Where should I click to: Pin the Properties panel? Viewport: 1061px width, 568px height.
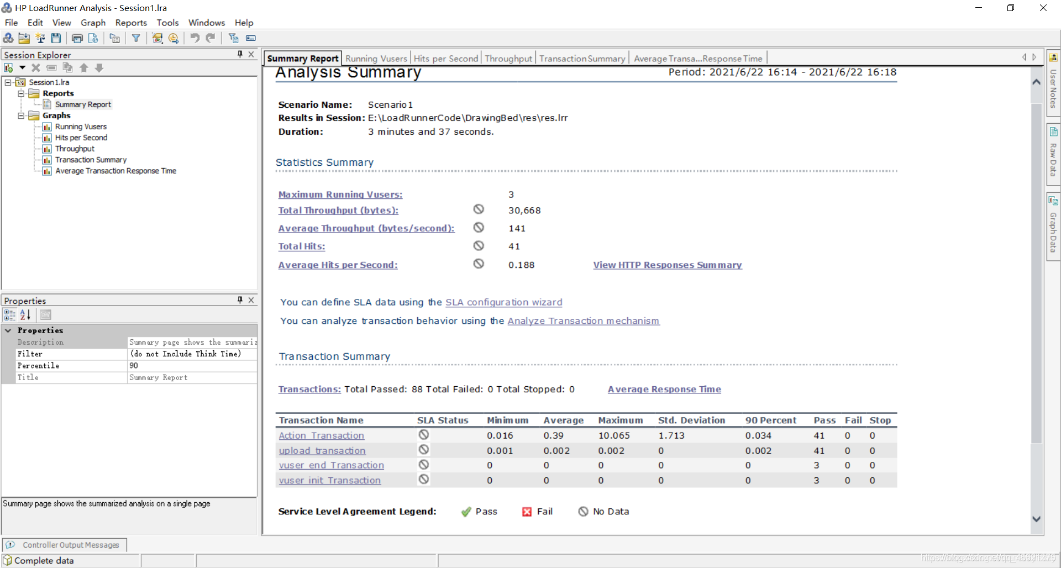tap(240, 300)
